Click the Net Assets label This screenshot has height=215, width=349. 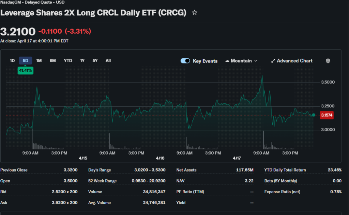tap(186, 170)
